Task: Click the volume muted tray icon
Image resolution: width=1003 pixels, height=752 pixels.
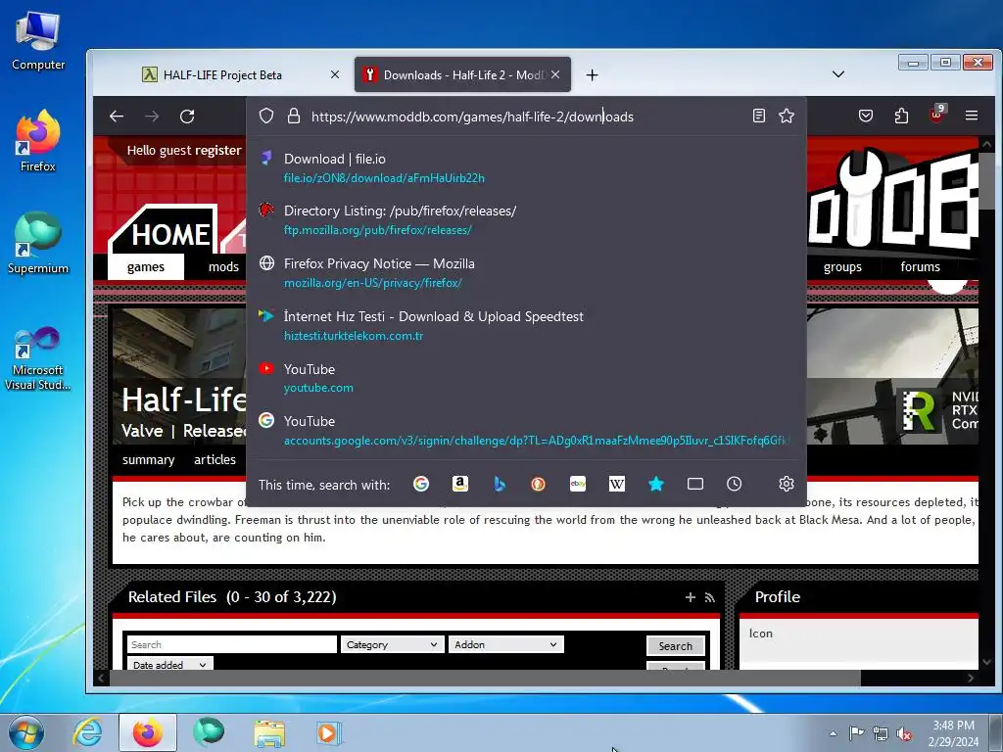Action: (904, 733)
